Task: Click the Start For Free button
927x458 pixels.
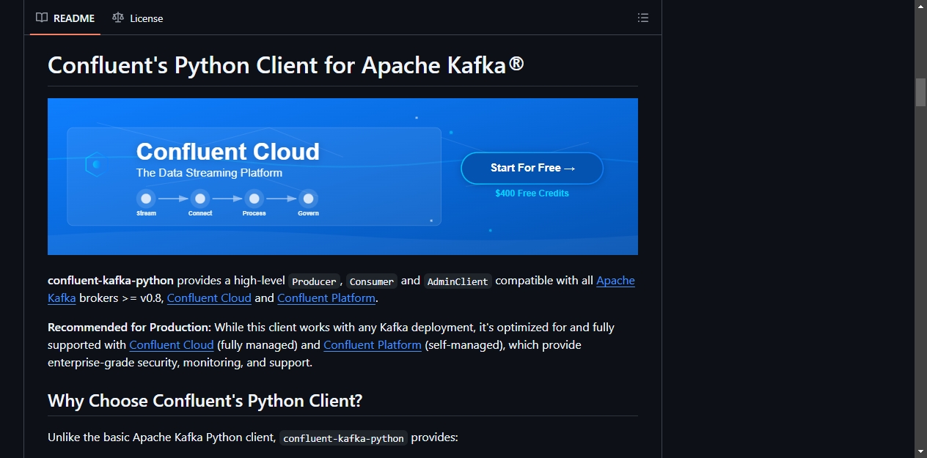Action: click(532, 168)
